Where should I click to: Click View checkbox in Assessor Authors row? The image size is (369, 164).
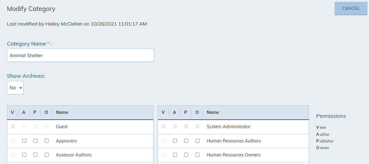[x=13, y=155]
